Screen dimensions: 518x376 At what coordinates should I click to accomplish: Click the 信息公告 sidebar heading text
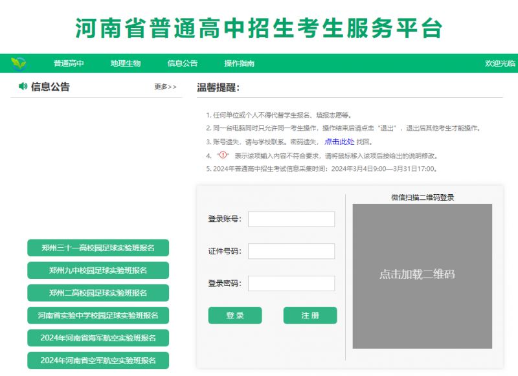pos(51,87)
